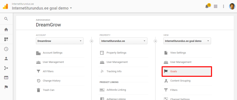The image size is (237, 100).
Task: Click the Trash Can icon
Action: coord(39,90)
